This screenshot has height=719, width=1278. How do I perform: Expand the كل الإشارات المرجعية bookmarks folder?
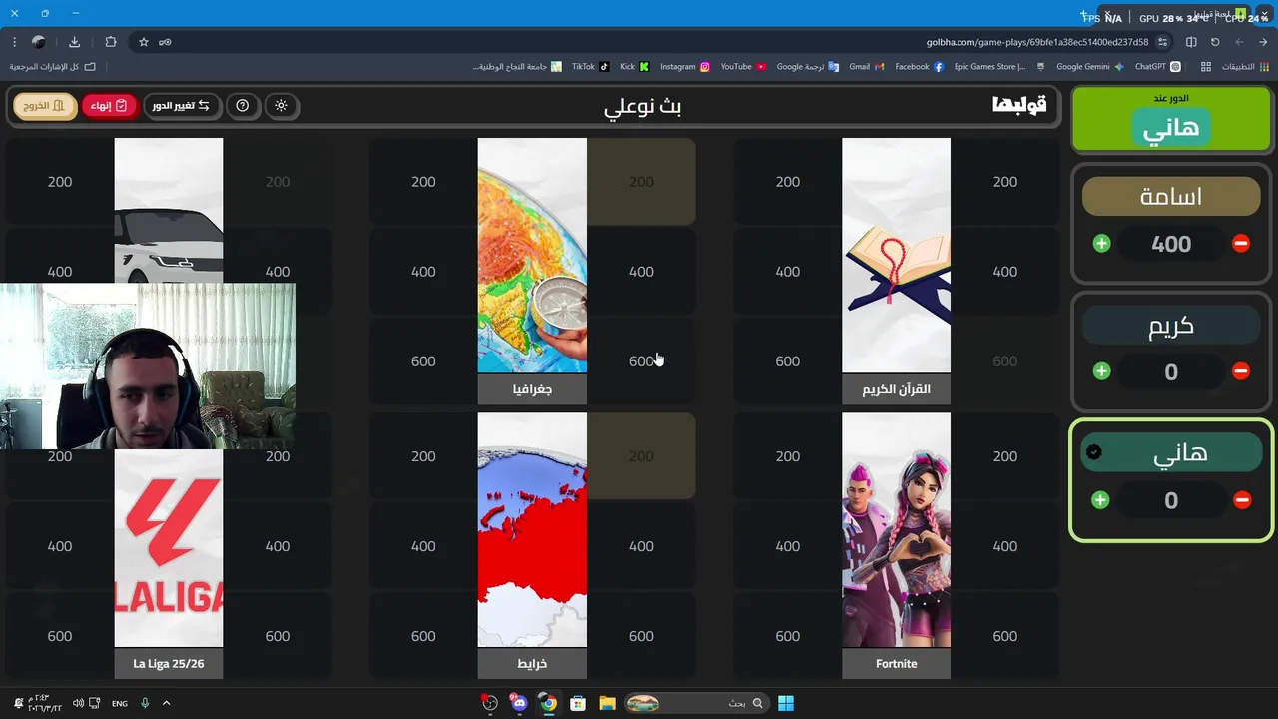(53, 67)
